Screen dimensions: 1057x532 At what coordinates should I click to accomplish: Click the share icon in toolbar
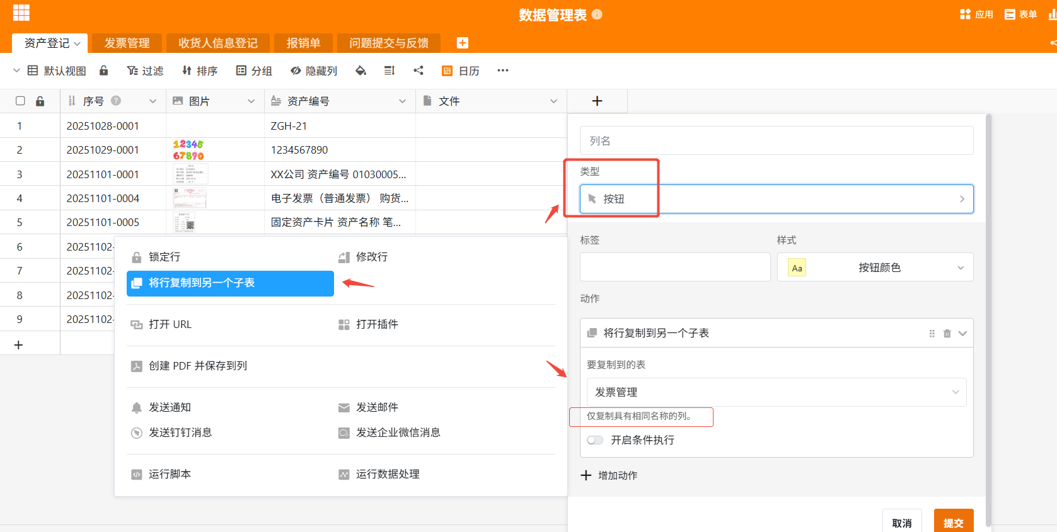[419, 71]
